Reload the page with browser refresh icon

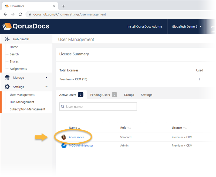20,14
